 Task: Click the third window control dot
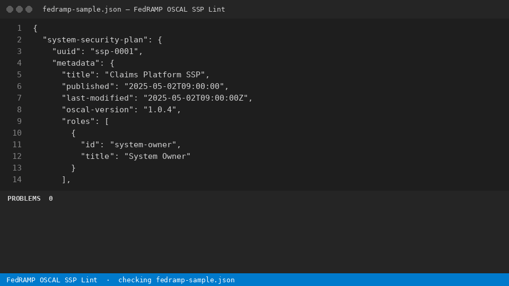pyautogui.click(x=29, y=10)
